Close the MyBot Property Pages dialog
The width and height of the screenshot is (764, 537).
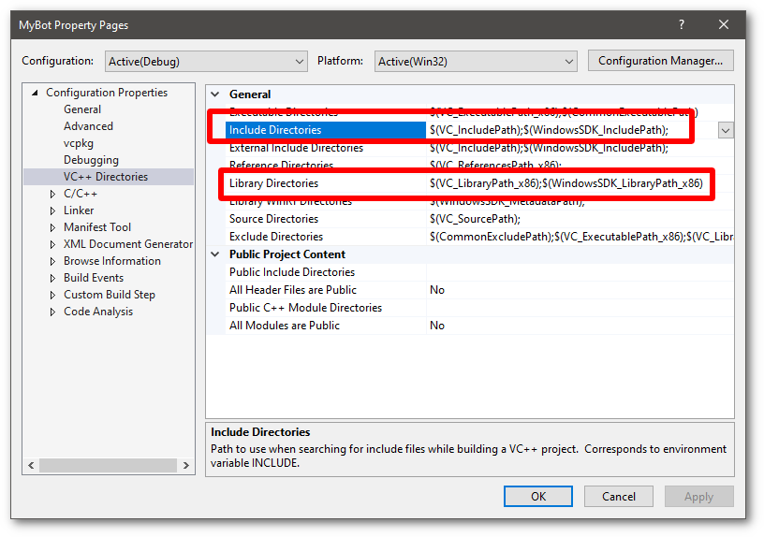[723, 25]
